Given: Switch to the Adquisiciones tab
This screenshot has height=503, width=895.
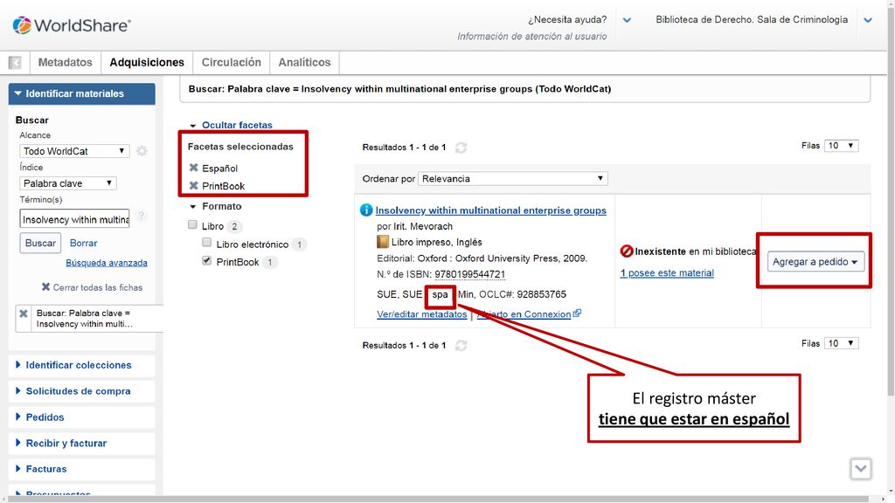Looking at the screenshot, I should (x=147, y=62).
